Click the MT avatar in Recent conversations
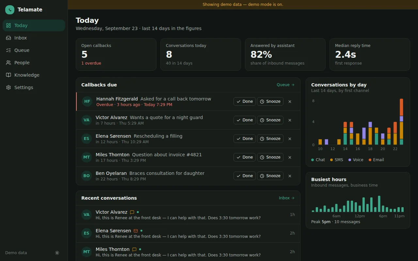The width and height of the screenshot is (418, 261). (x=87, y=252)
